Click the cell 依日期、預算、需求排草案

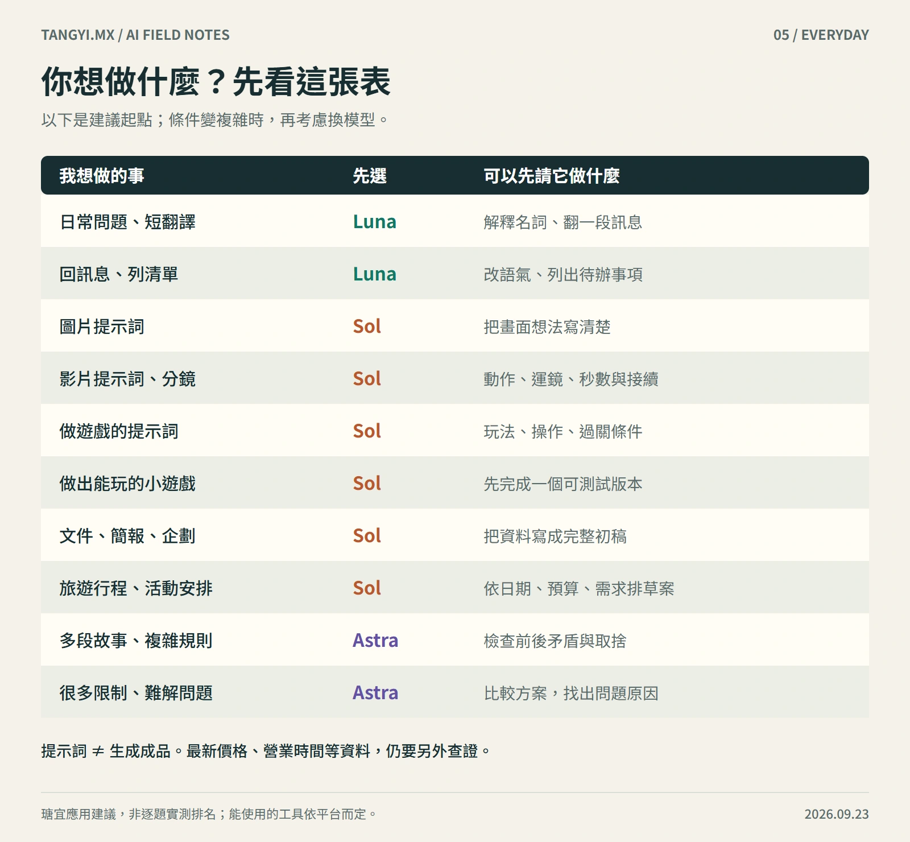(x=579, y=589)
